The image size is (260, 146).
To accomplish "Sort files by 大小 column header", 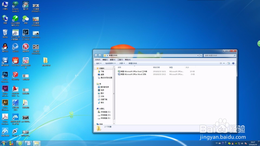I will [187, 67].
